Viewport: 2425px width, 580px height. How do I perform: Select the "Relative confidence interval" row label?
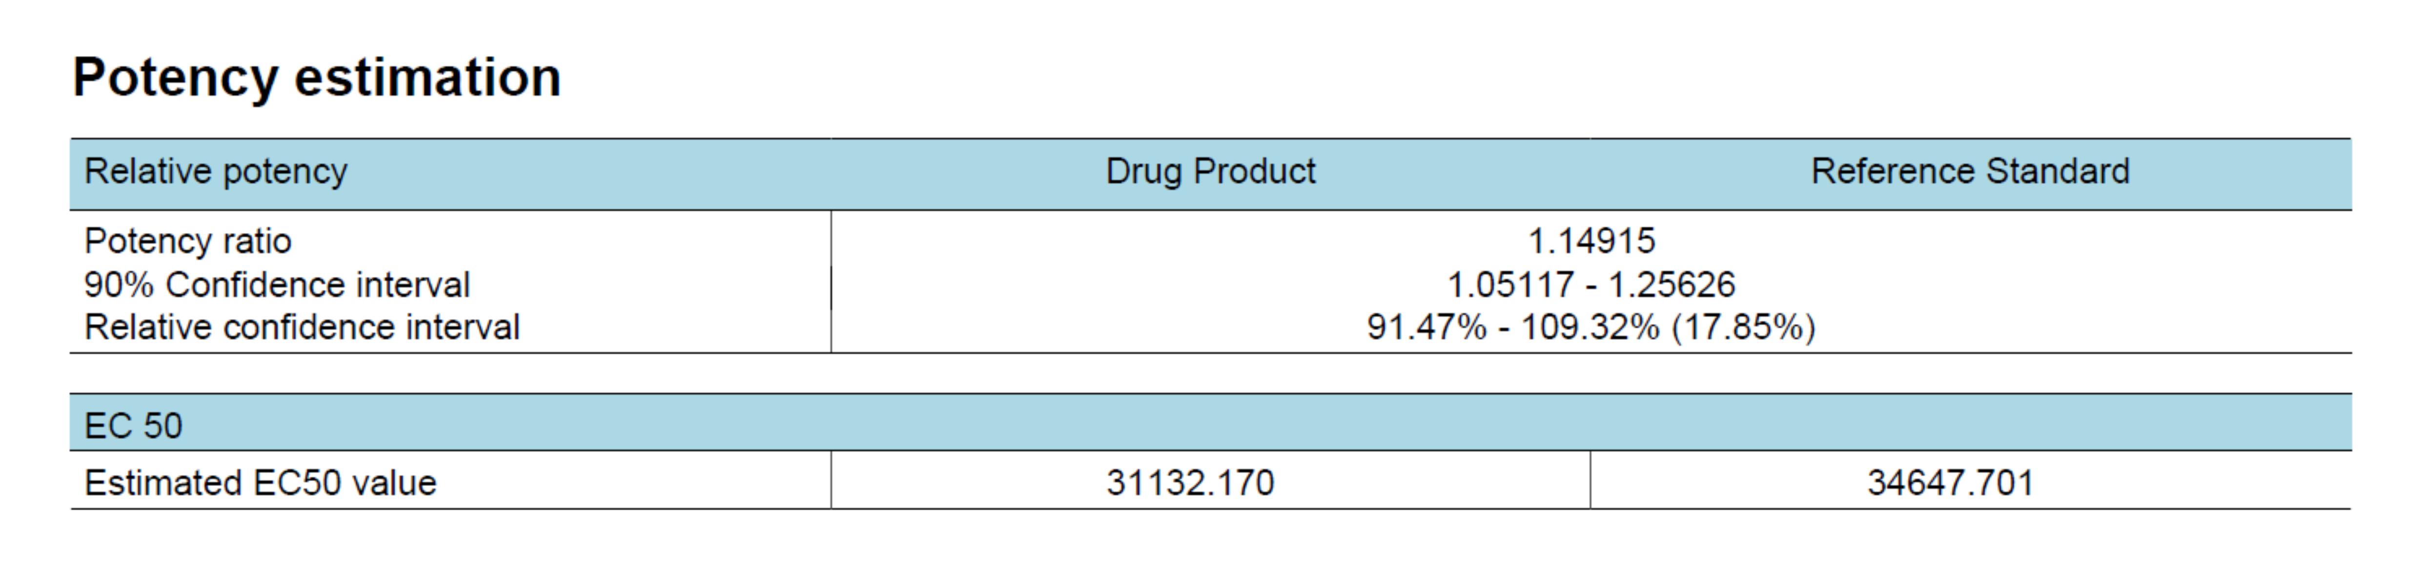[301, 327]
